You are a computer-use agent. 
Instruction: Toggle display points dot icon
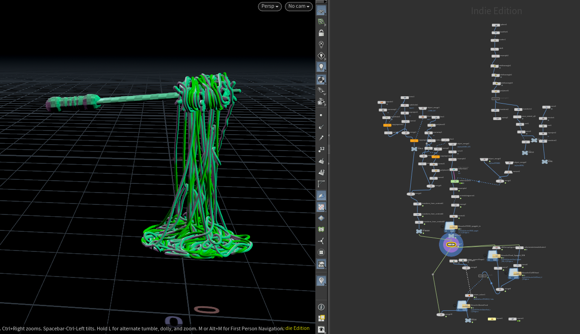[x=321, y=115]
